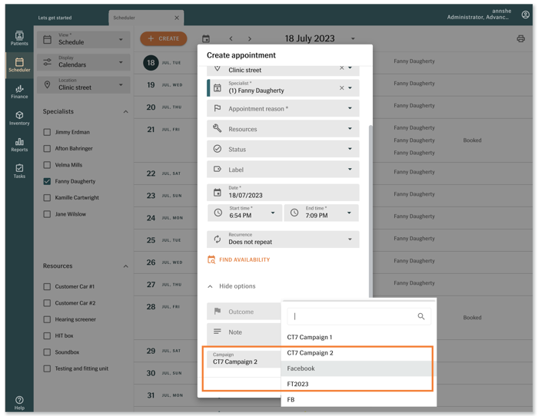Open the Tasks sidebar icon

(19, 170)
